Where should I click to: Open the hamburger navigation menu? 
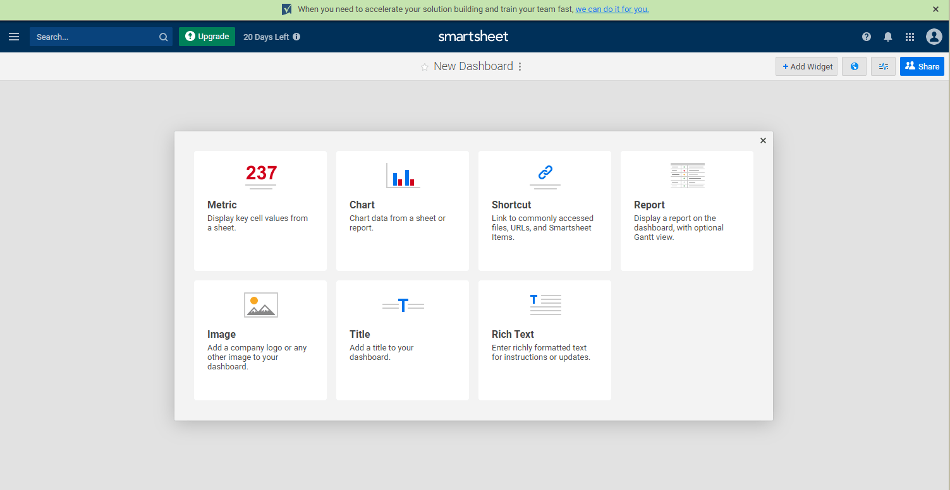point(14,37)
